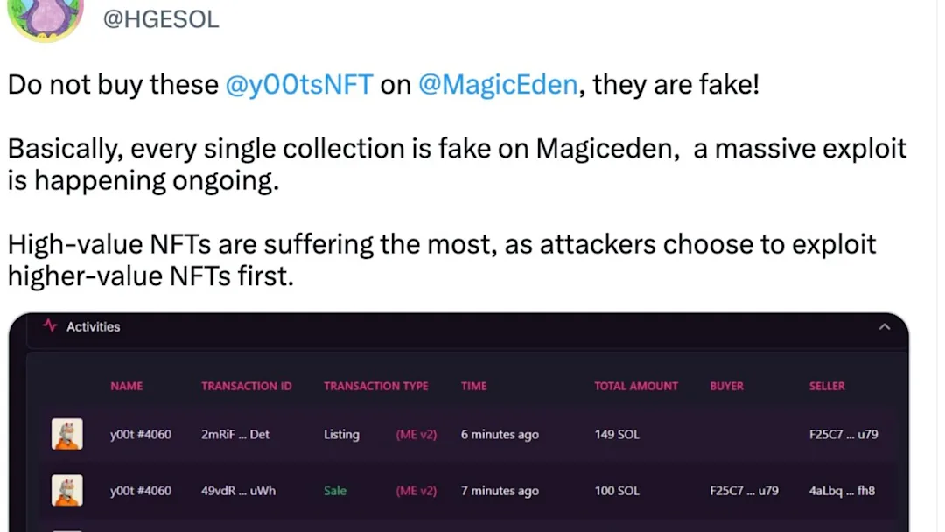Collapse the Activities panel

coord(885,326)
